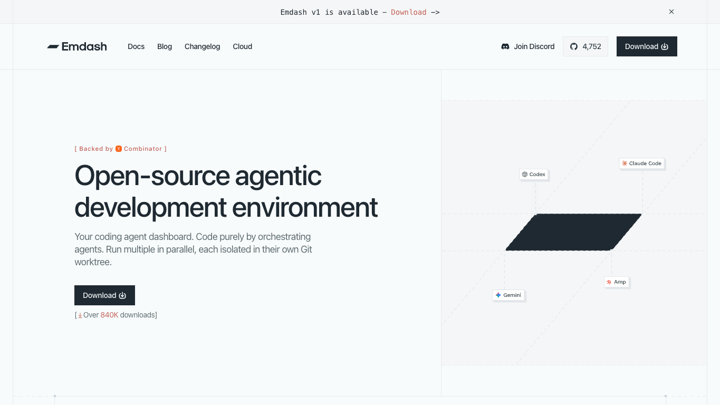Screen dimensions: 720x405
Task: Click the Y Combinator logo badge
Action: pyautogui.click(x=119, y=149)
